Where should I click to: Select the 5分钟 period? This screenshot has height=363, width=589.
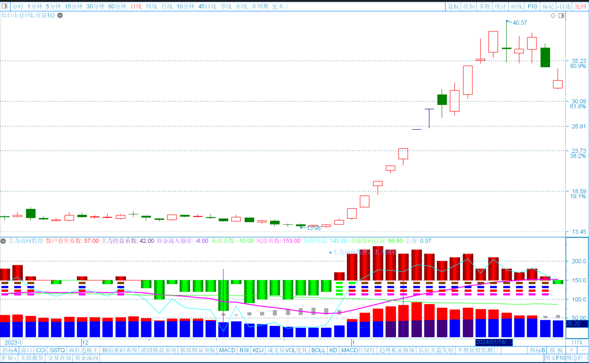[53, 6]
